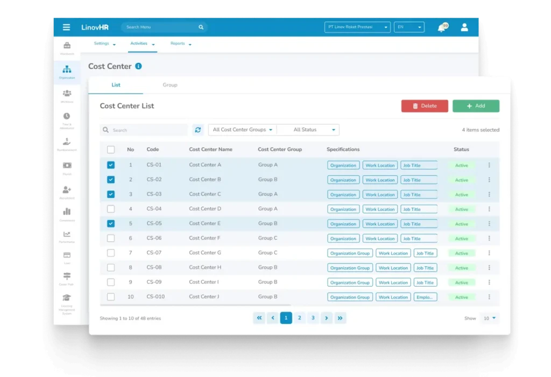Click the refresh icon beside the search bar
The image size is (551, 377).
198,130
